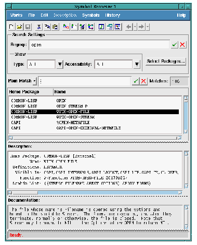This screenshot has height=245, width=197.
Task: Click the symbol list vertical scrollbar thumb
Action: pyautogui.click(x=186, y=101)
